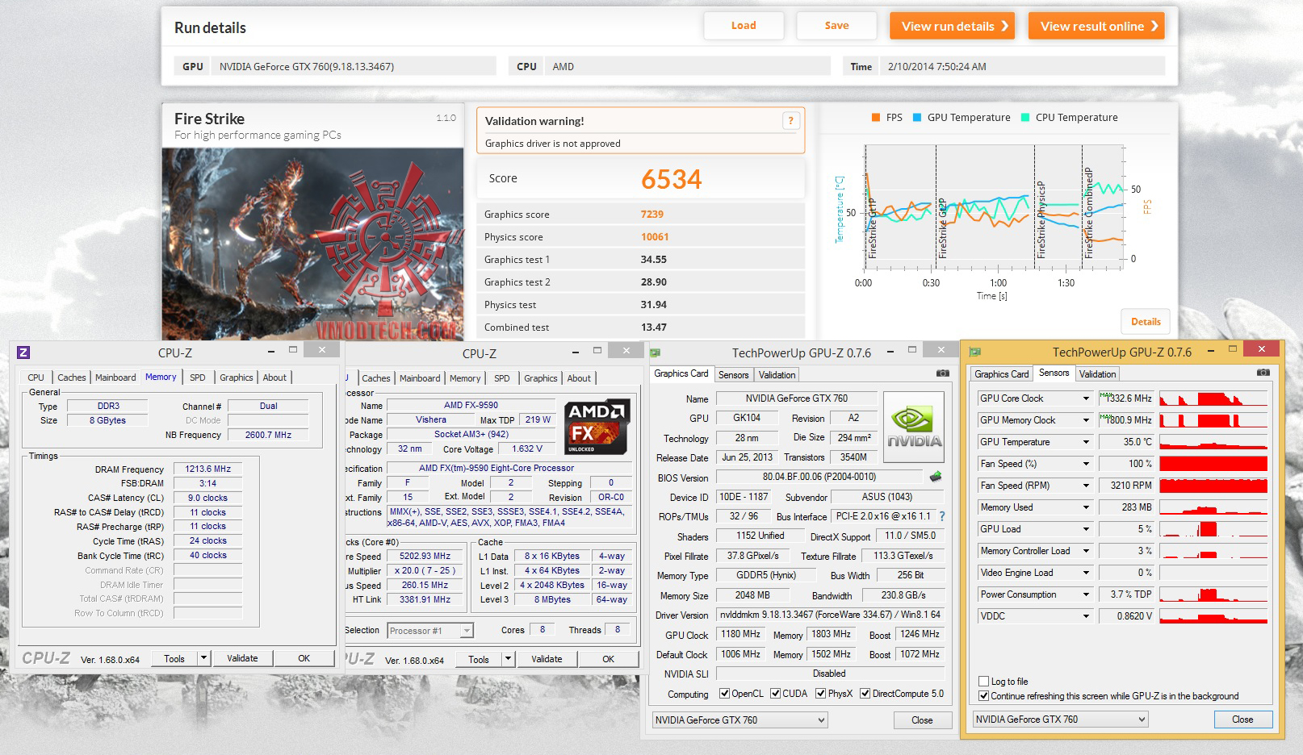The image size is (1303, 755).
Task: Click Validate in CPU-Z memory window
Action: [242, 658]
